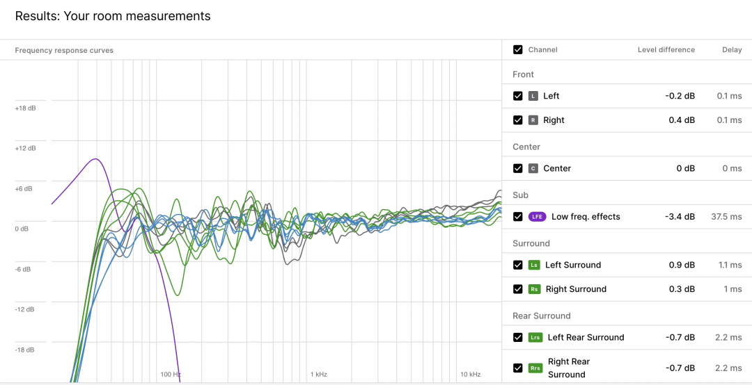
Task: Click the 0 ms Center delay value
Action: 733,168
